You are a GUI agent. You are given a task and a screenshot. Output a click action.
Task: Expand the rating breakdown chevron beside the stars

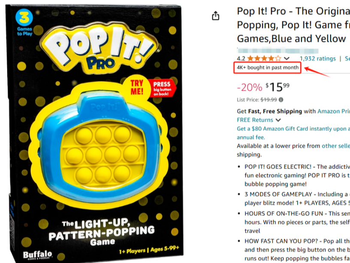(x=287, y=58)
